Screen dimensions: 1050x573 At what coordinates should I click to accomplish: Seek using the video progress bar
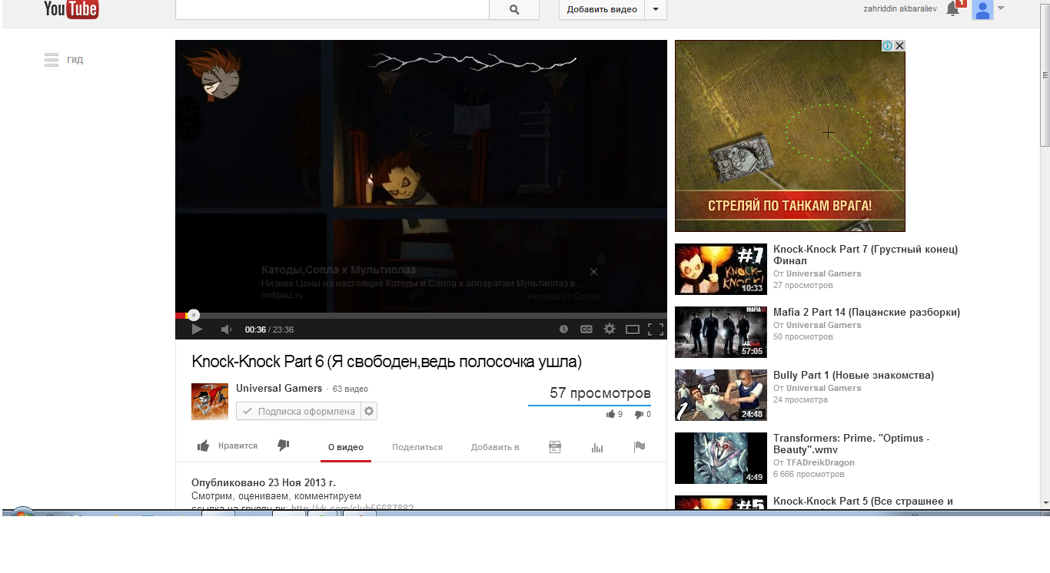(x=421, y=315)
